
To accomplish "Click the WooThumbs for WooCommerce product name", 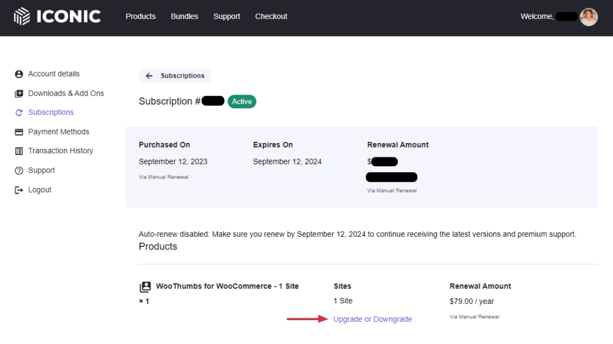I will click(227, 287).
